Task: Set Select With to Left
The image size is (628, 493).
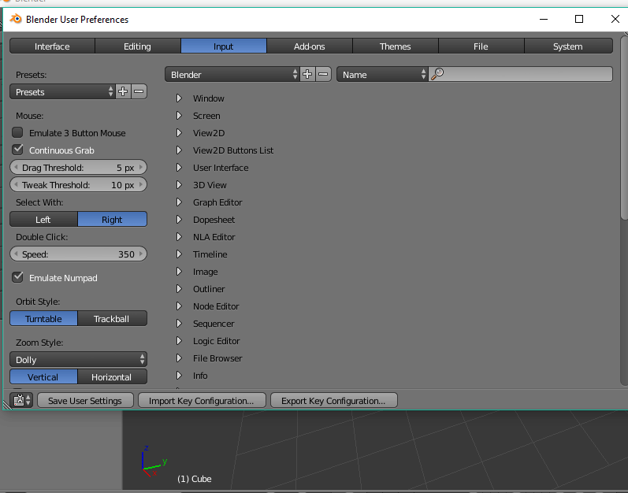Action: [43, 219]
